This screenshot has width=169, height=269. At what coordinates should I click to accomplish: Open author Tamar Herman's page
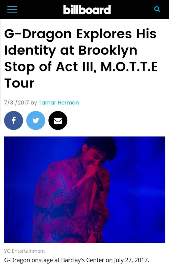click(59, 103)
